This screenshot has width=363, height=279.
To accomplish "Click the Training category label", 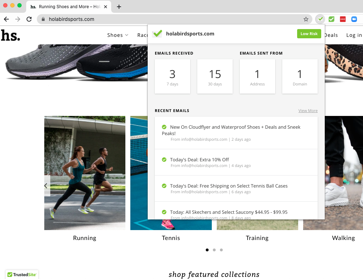I will (257, 238).
